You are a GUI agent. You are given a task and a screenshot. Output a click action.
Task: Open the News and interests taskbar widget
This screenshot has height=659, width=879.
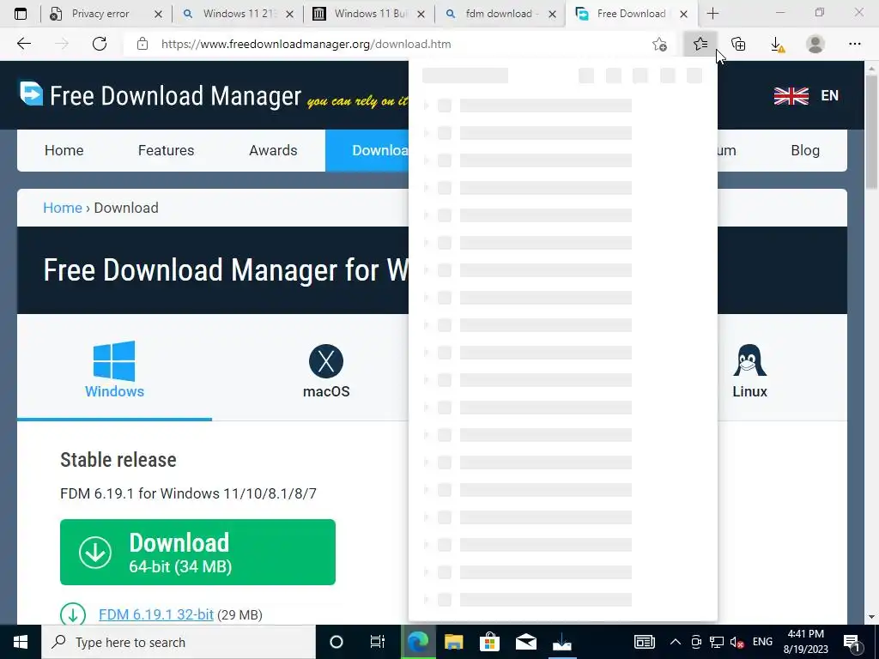coord(645,642)
